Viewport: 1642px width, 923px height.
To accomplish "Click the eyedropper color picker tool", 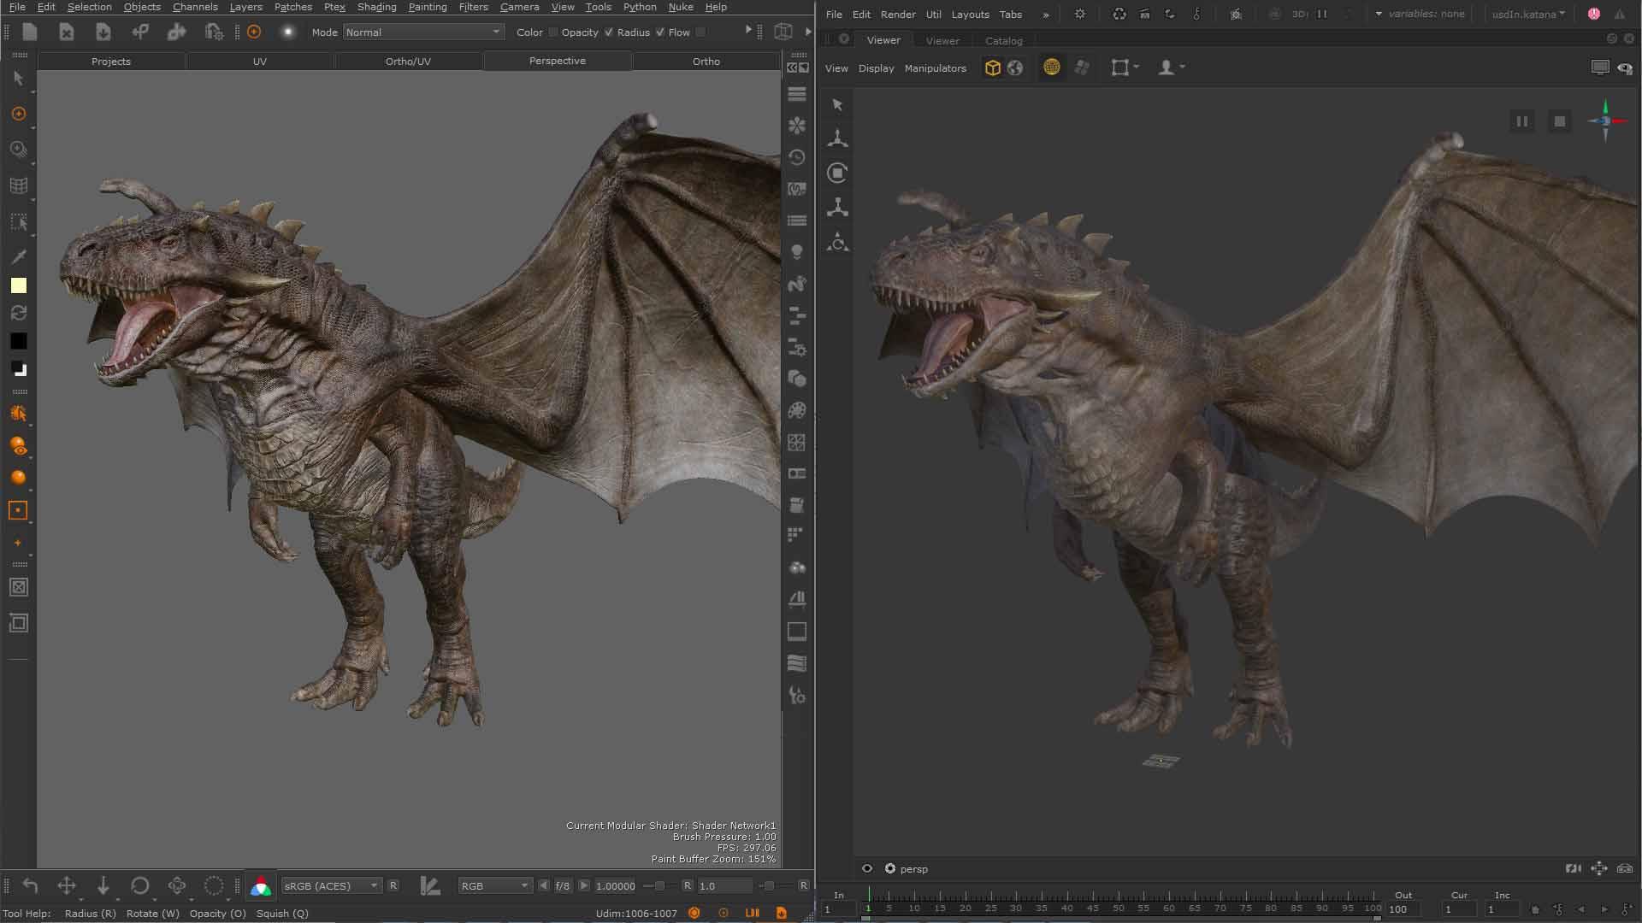I will coord(19,256).
